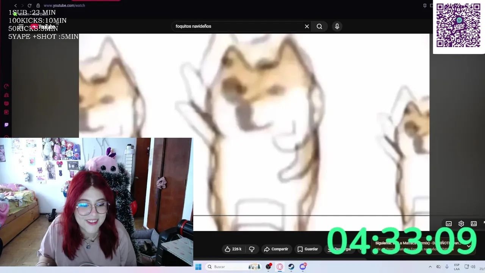Open site info via the lock icon
The width and height of the screenshot is (485, 273).
[x=38, y=6]
